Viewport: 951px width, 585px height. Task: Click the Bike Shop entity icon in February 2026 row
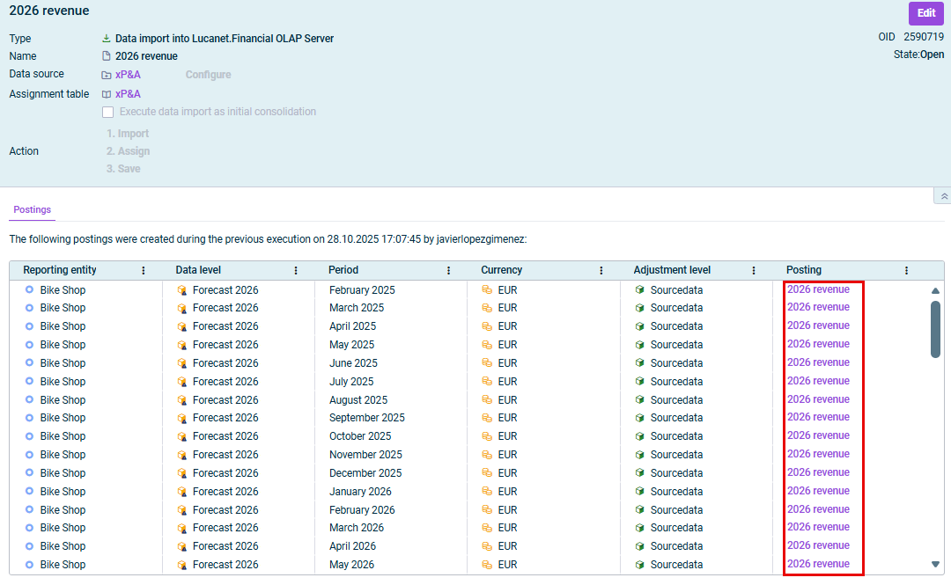click(29, 509)
